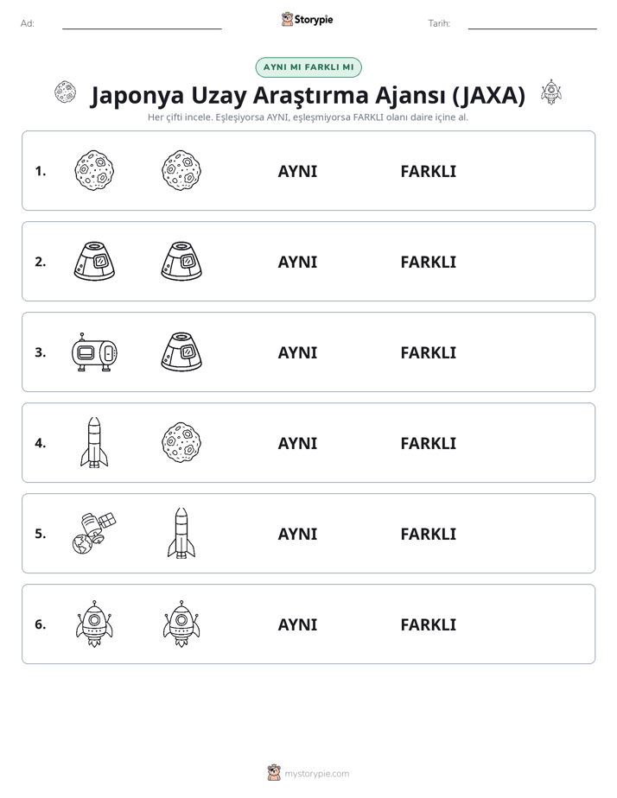
Task: Click the tall rocket image in row 4
Action: pyautogui.click(x=95, y=442)
